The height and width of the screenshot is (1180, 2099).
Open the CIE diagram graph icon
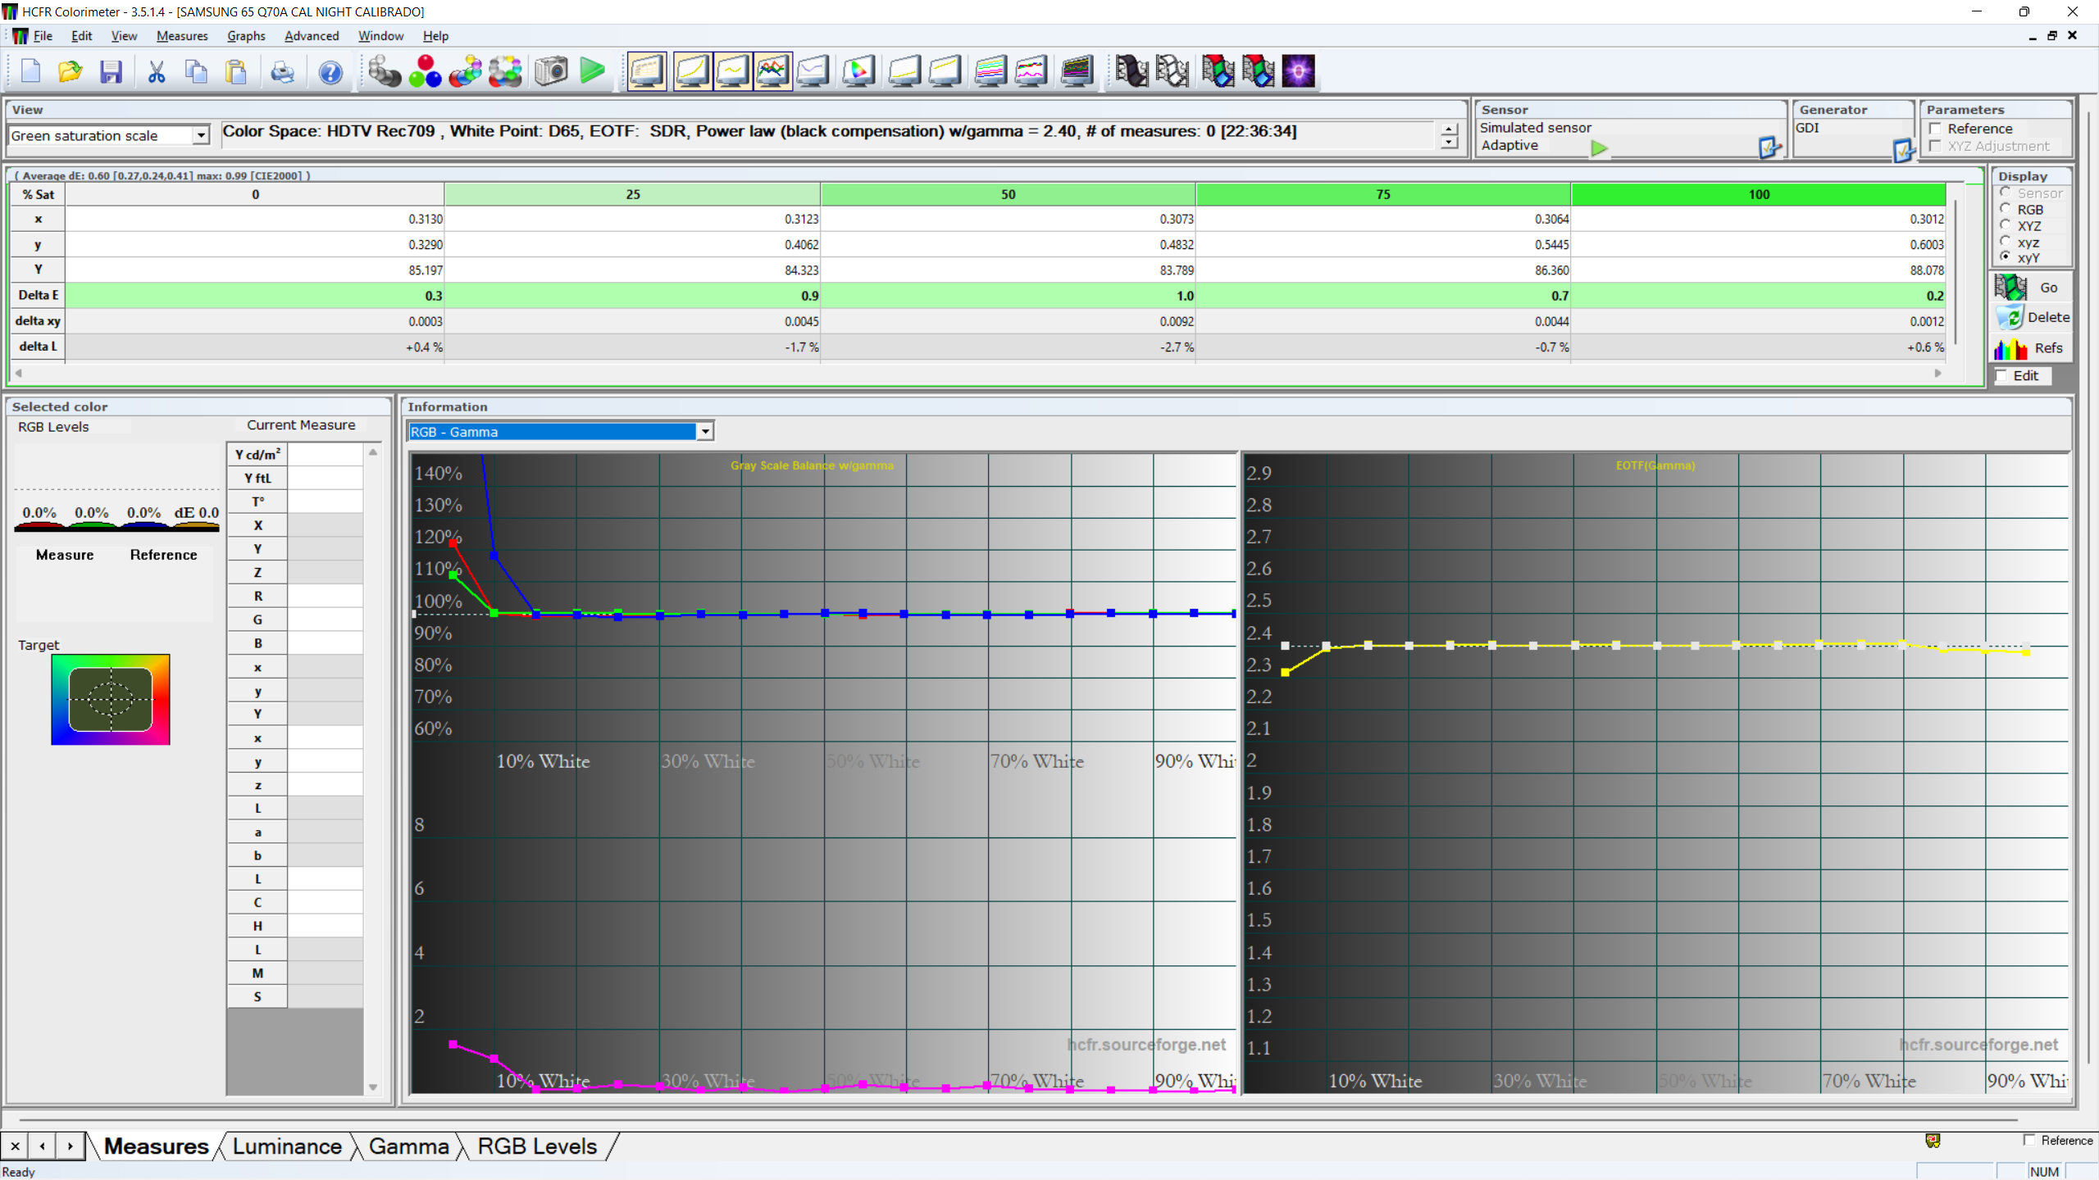858,72
